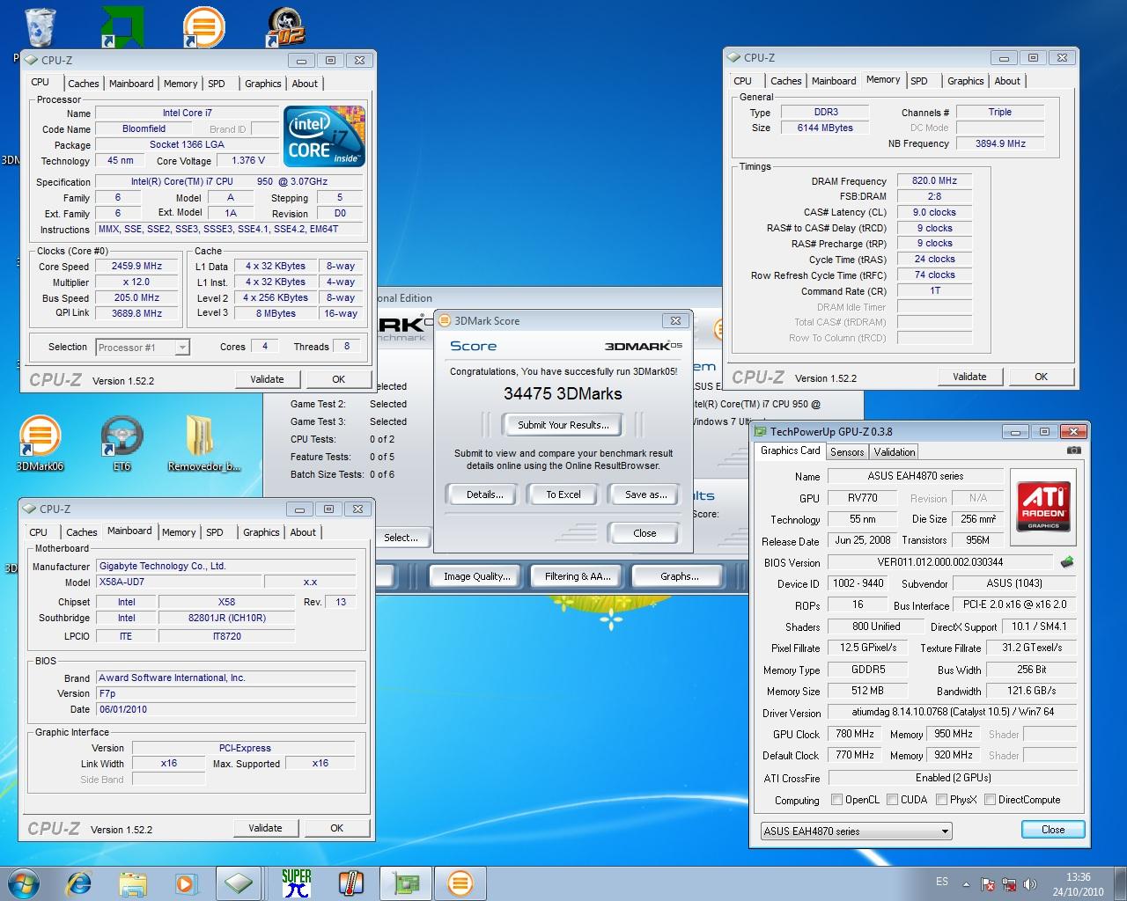
Task: Click the network tray icon
Action: tap(1008, 884)
